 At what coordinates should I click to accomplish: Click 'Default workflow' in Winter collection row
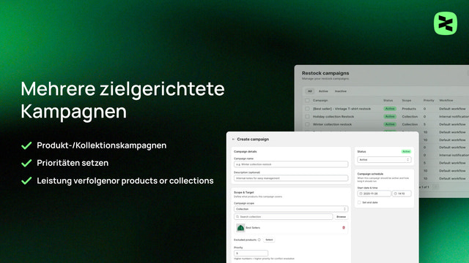(452, 124)
